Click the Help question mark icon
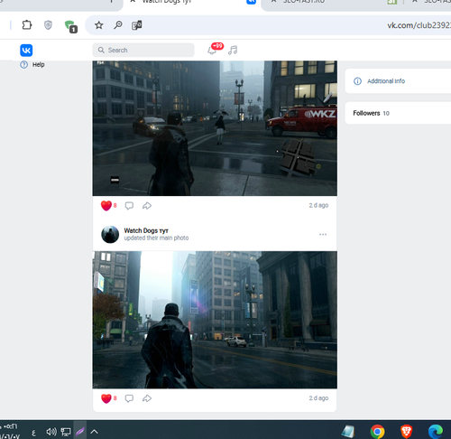Image resolution: width=451 pixels, height=439 pixels. tap(23, 64)
